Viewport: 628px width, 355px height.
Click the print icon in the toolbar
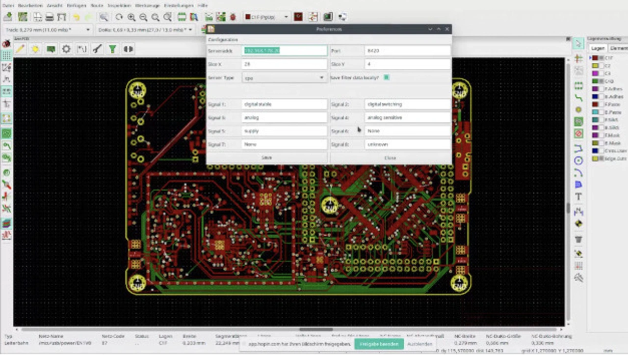(50, 17)
